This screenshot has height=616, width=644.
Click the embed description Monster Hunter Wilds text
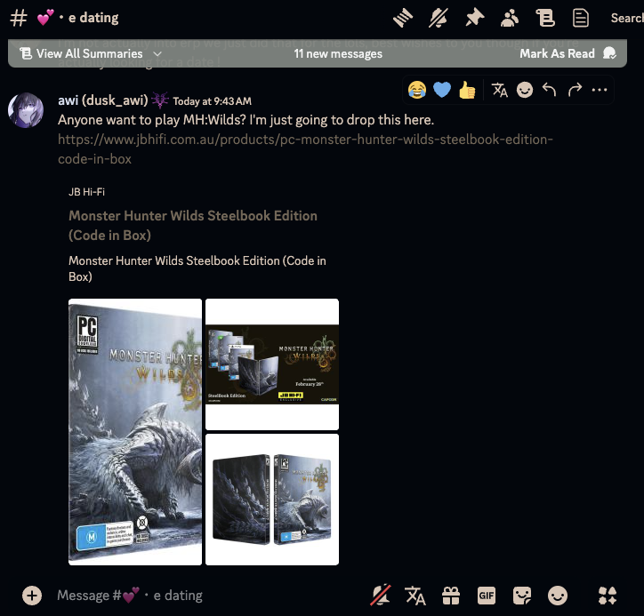[197, 268]
